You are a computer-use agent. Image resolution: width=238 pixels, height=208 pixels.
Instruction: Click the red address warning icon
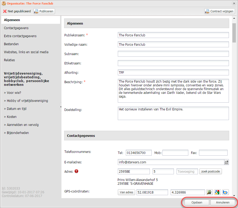[x=76, y=171]
